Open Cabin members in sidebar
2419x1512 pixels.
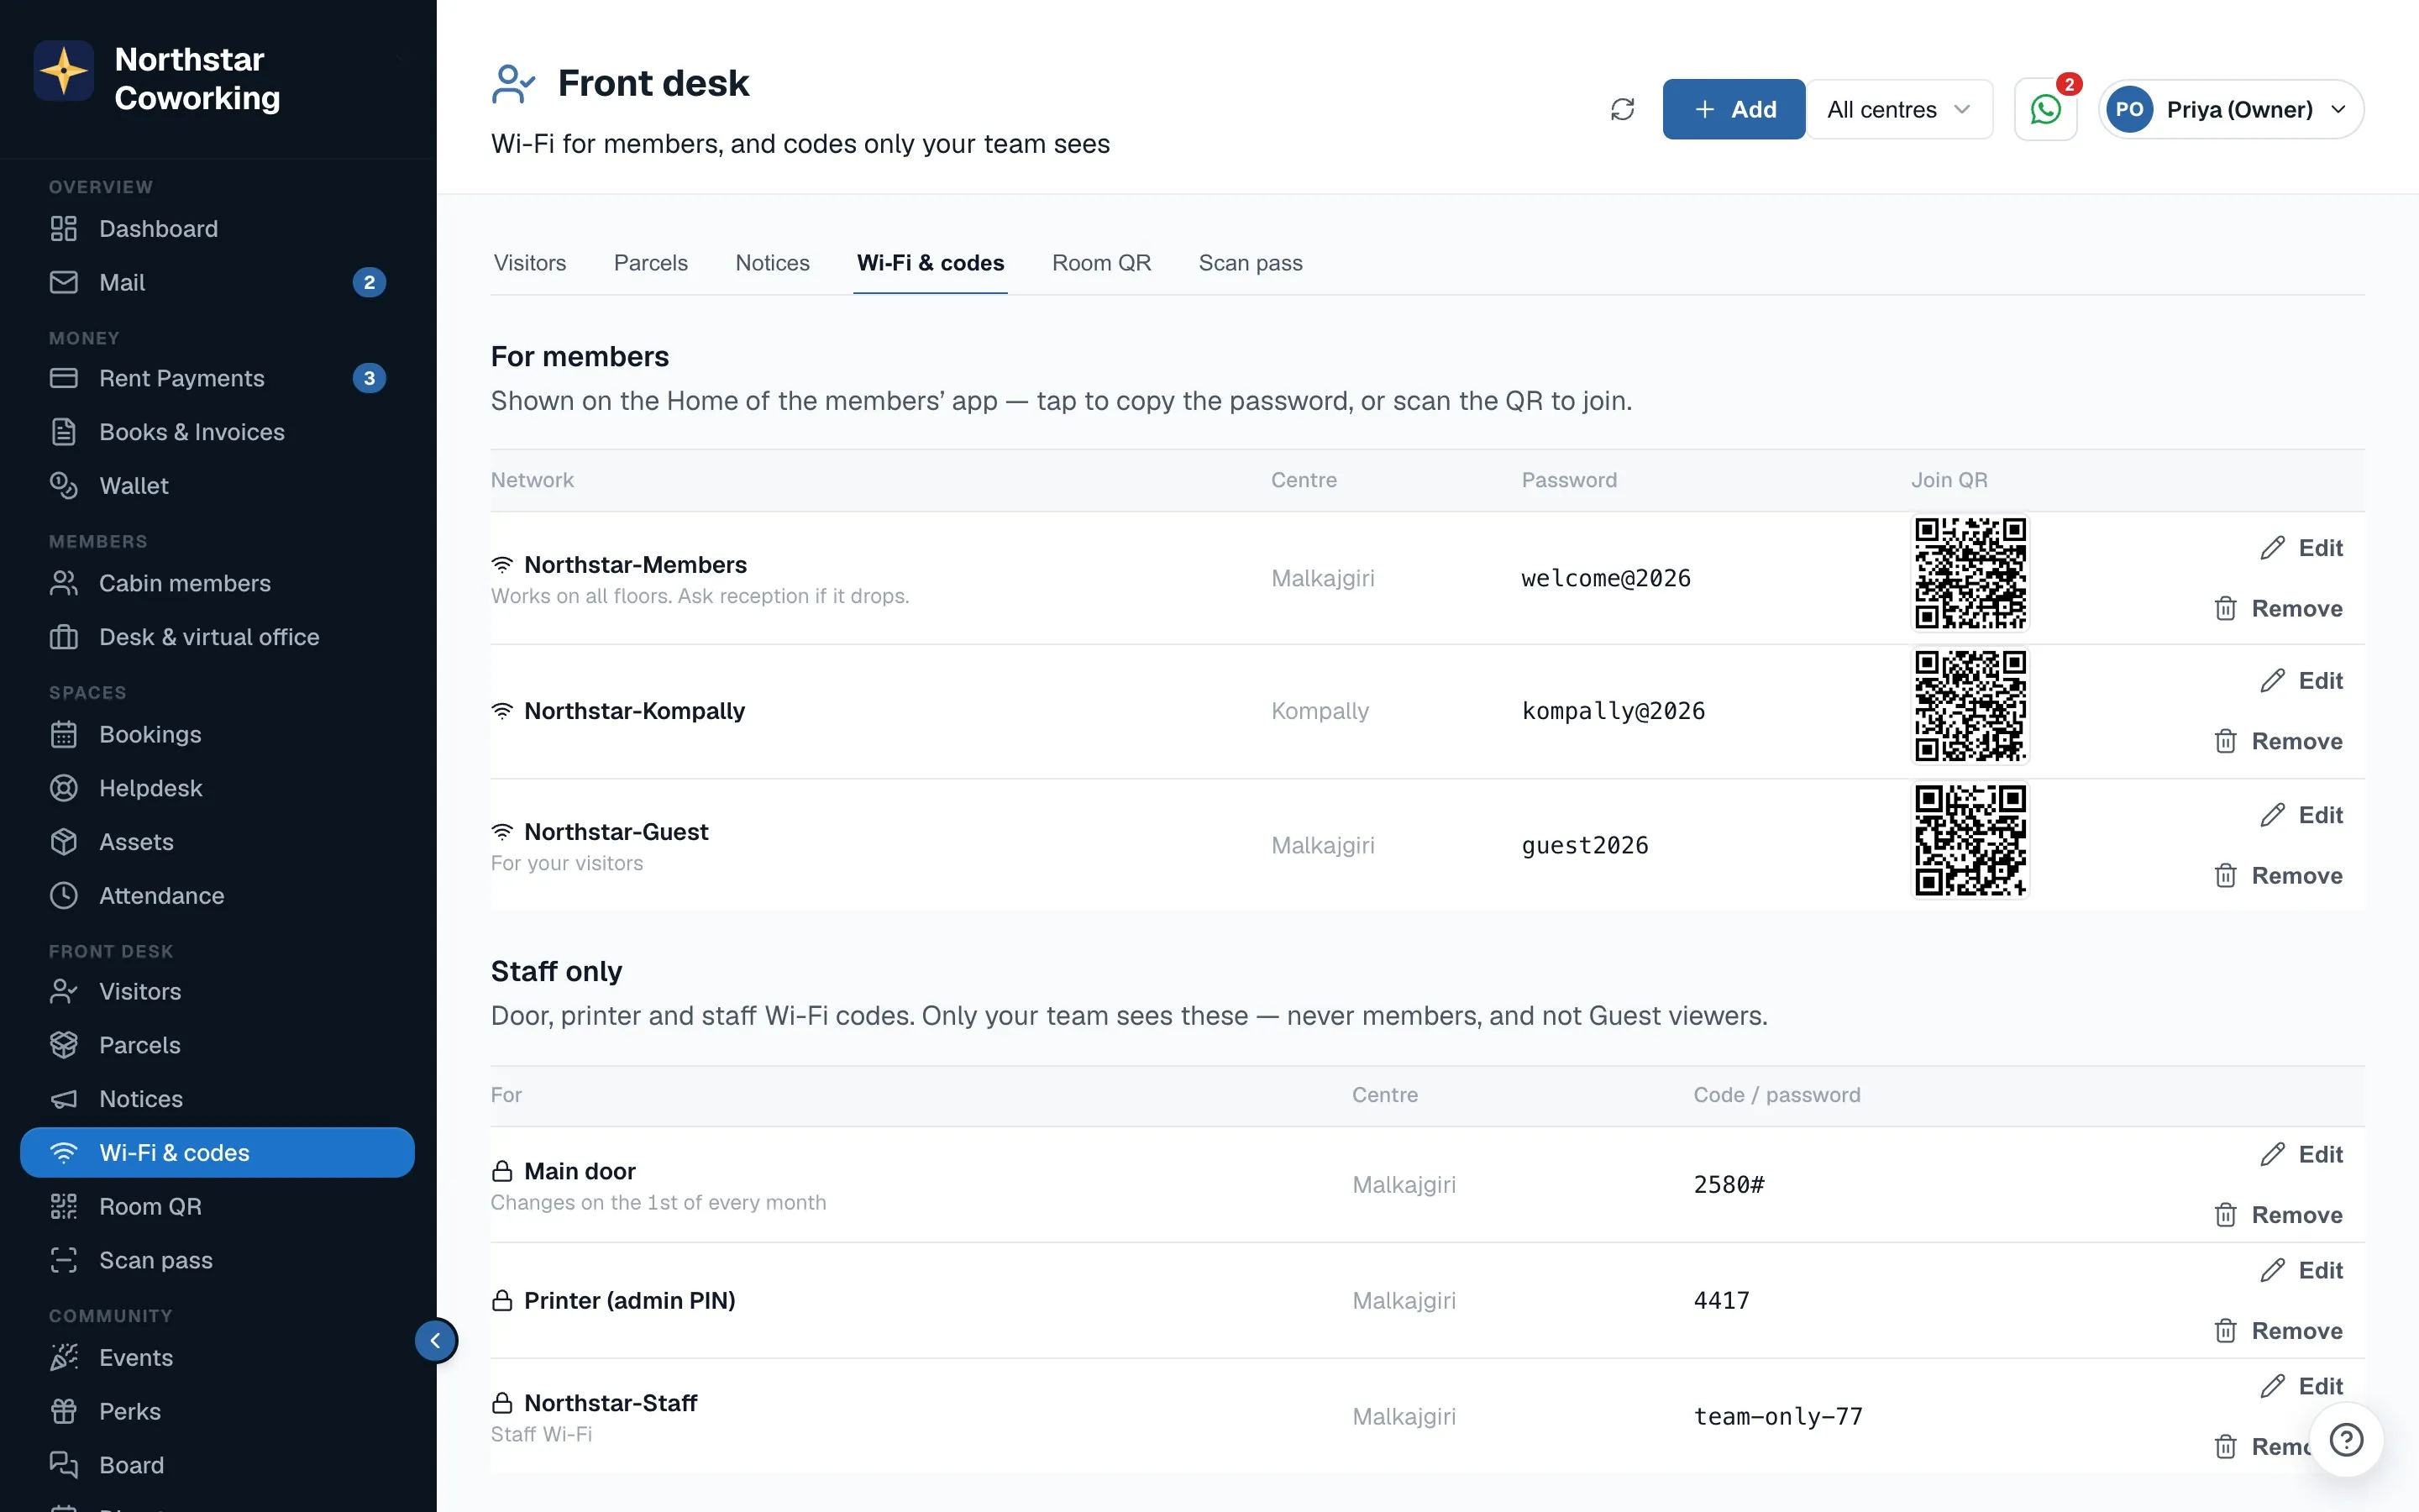[217, 584]
